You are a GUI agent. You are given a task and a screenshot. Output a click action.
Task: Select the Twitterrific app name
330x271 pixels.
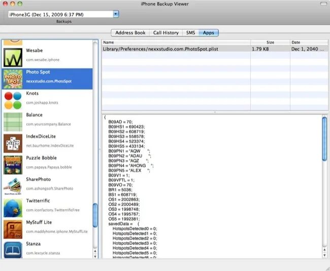click(38, 201)
